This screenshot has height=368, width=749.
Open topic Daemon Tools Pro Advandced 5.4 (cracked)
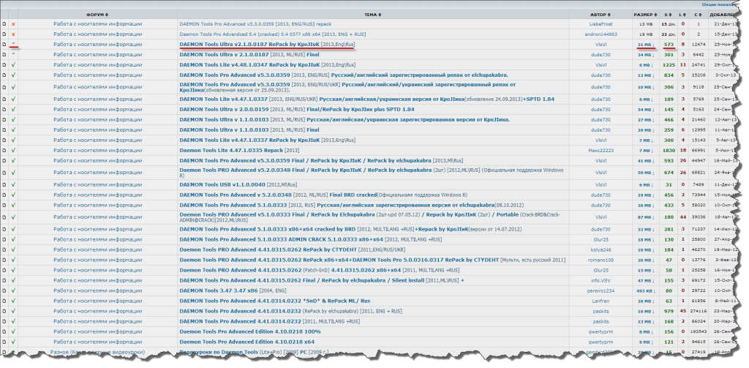point(272,34)
